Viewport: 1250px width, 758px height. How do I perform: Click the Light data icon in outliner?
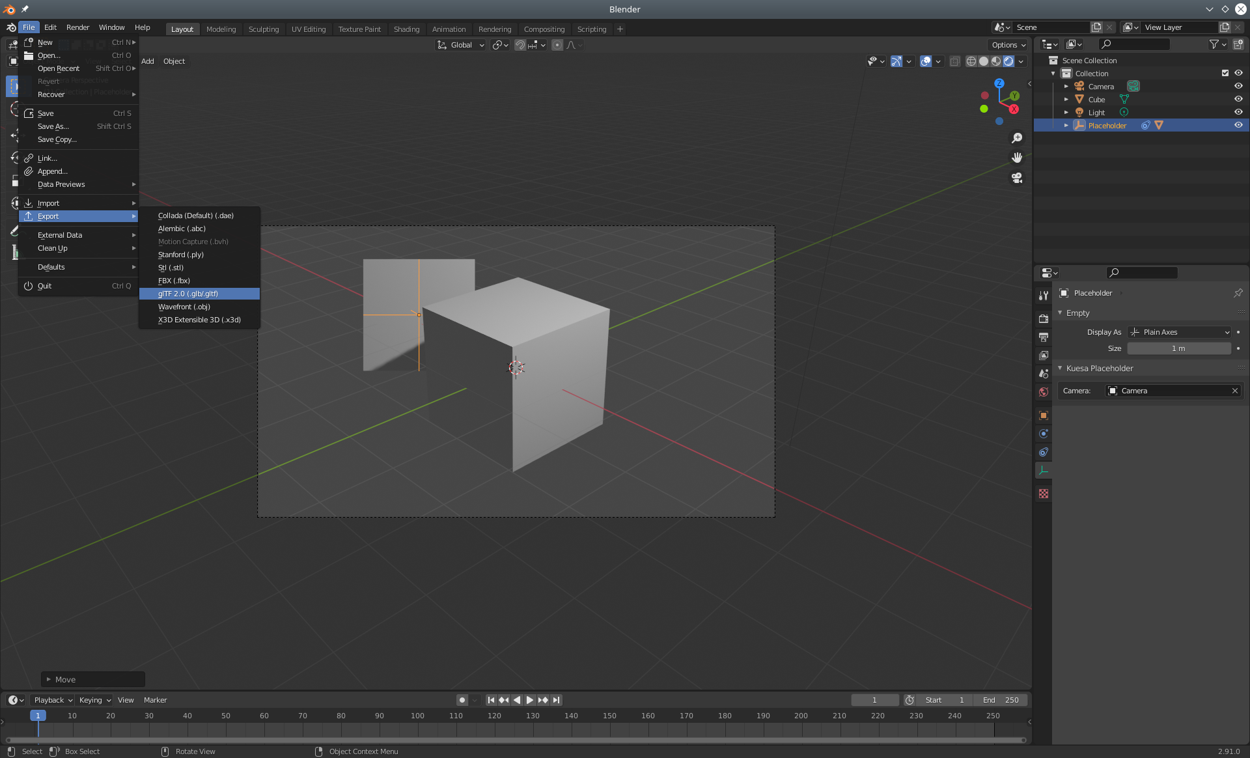tap(1124, 112)
